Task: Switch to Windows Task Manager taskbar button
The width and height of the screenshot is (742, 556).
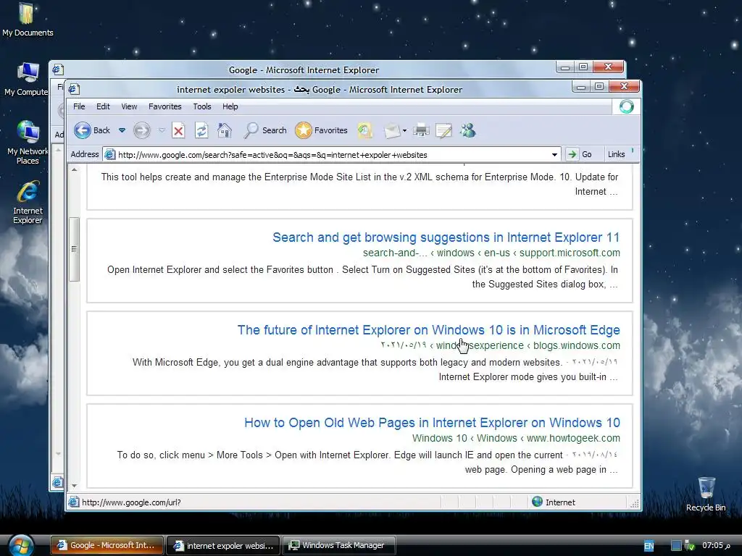Action: 339,545
